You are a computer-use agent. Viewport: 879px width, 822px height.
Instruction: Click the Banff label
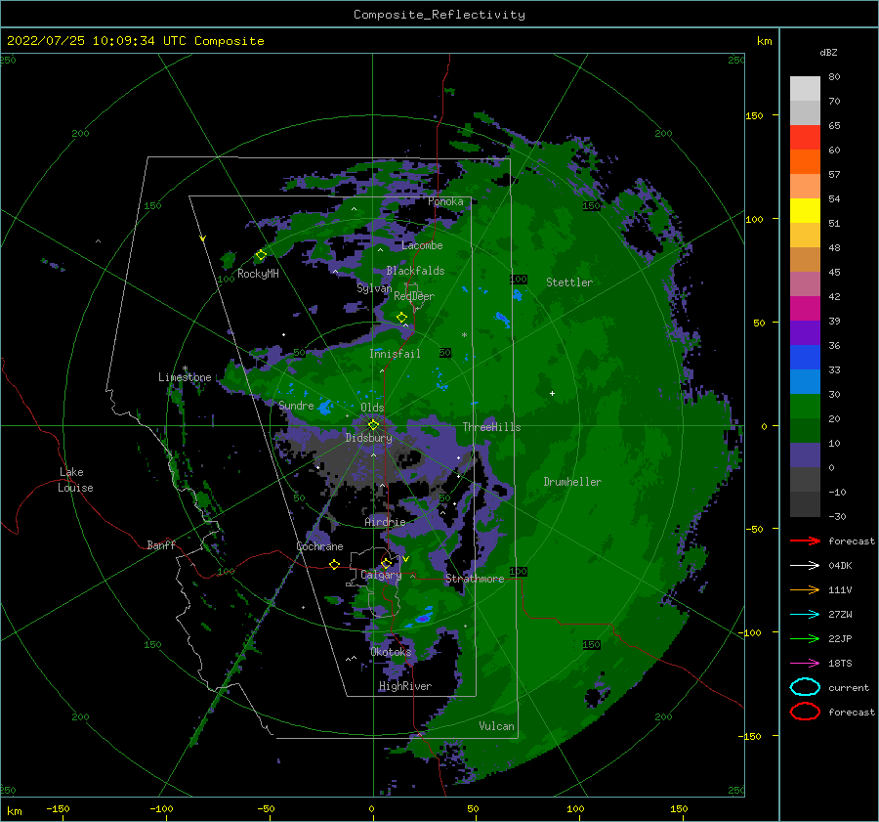point(161,544)
